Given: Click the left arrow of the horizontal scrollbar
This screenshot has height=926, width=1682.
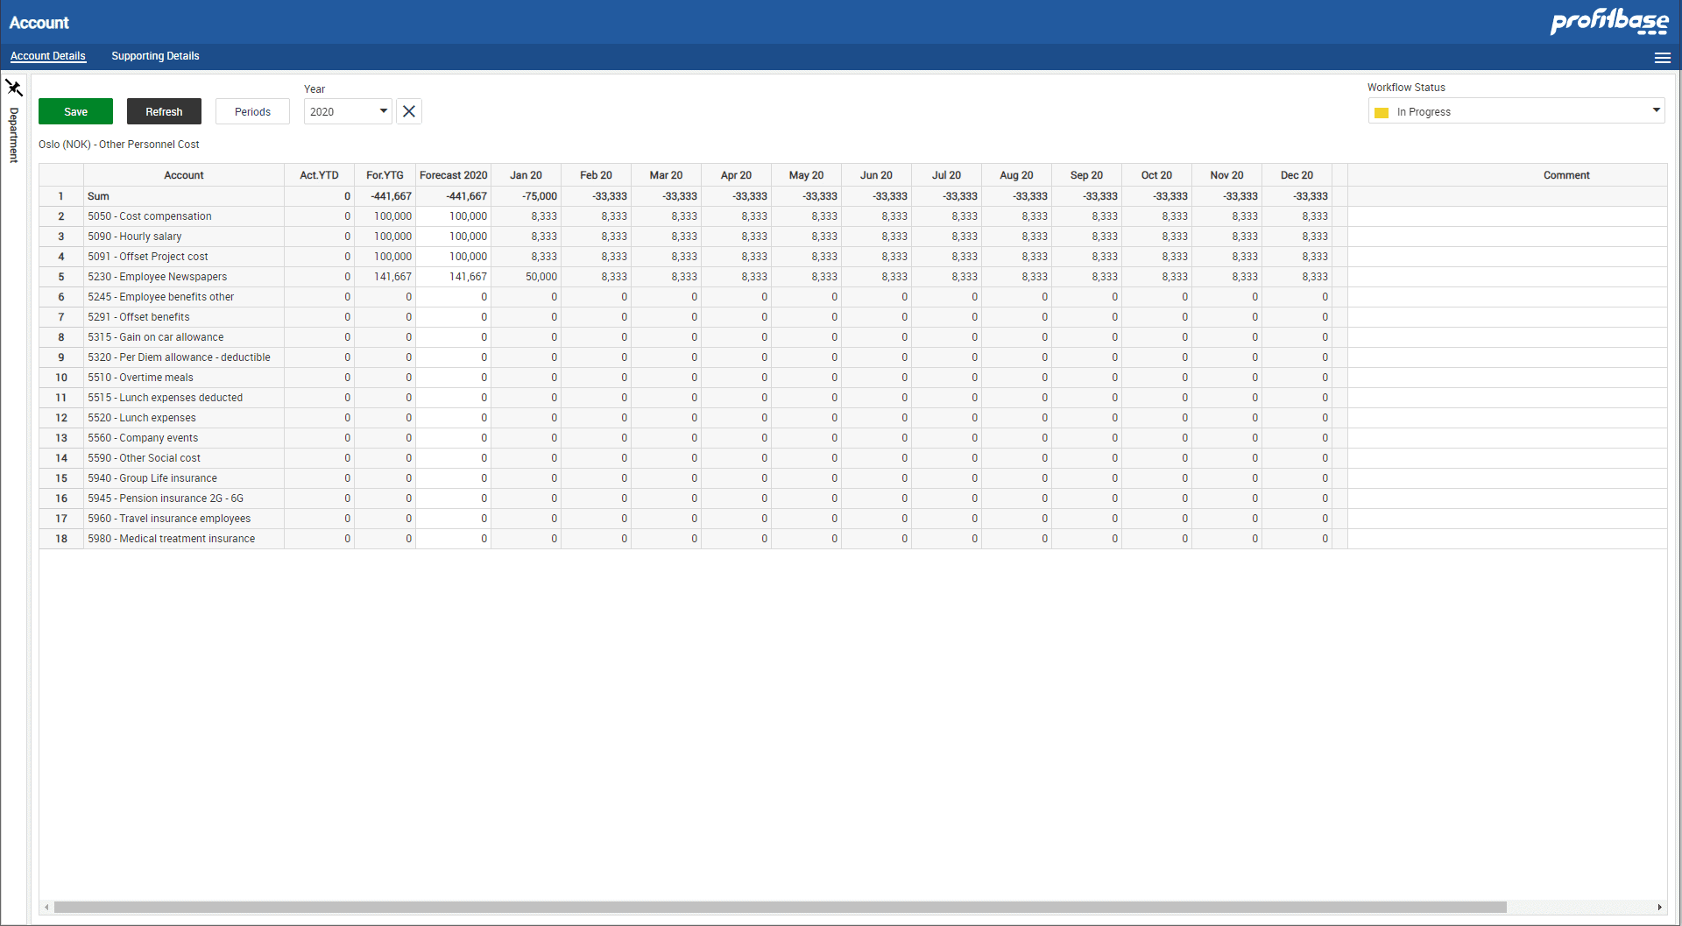Looking at the screenshot, I should pos(45,907).
